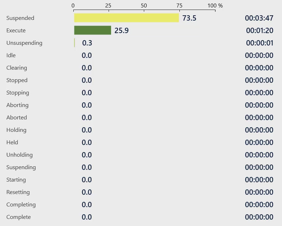The height and width of the screenshot is (226, 282).
Task: Click the 25.9 percentage value
Action: [121, 30]
